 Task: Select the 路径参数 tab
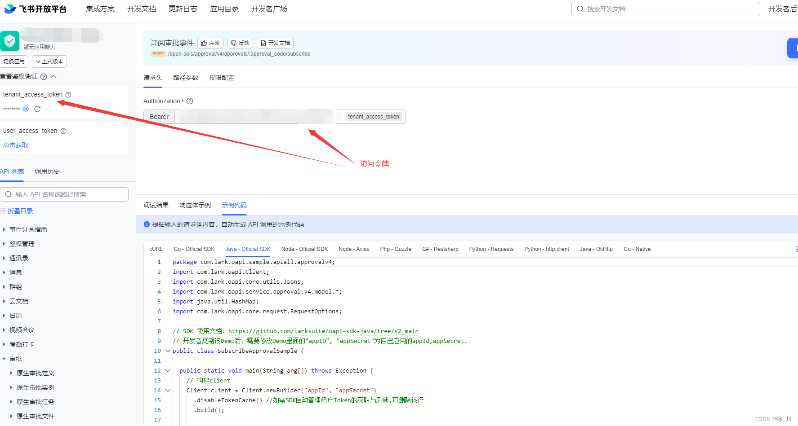(x=186, y=78)
